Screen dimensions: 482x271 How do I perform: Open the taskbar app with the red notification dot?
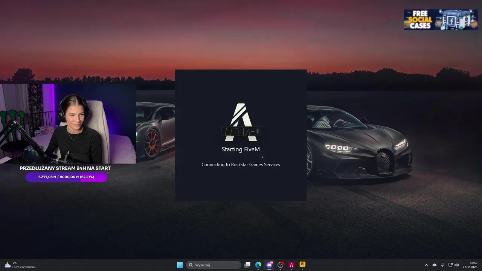[x=281, y=265]
